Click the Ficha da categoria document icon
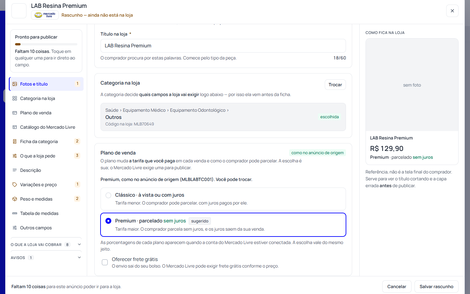 tap(15, 141)
